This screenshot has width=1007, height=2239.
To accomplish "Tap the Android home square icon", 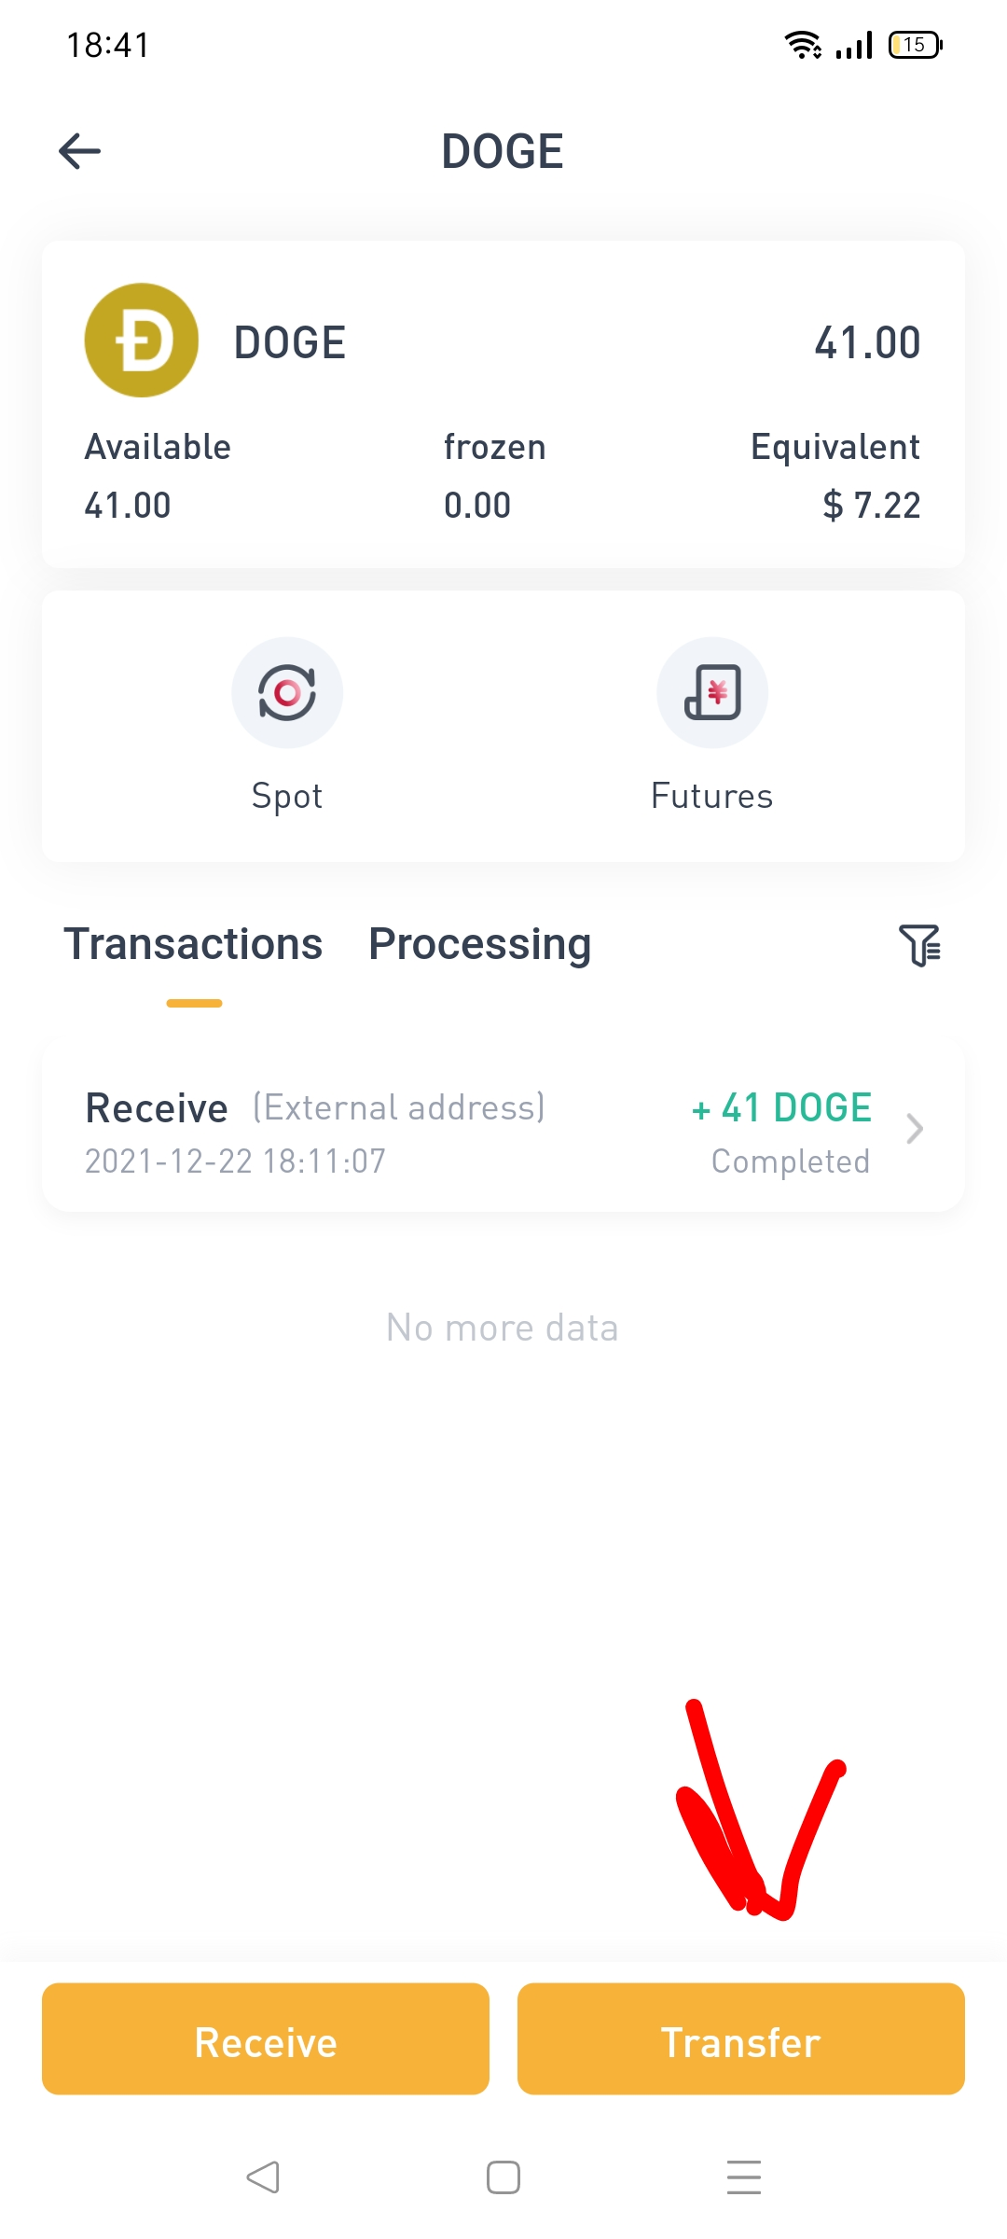I will tap(504, 2177).
